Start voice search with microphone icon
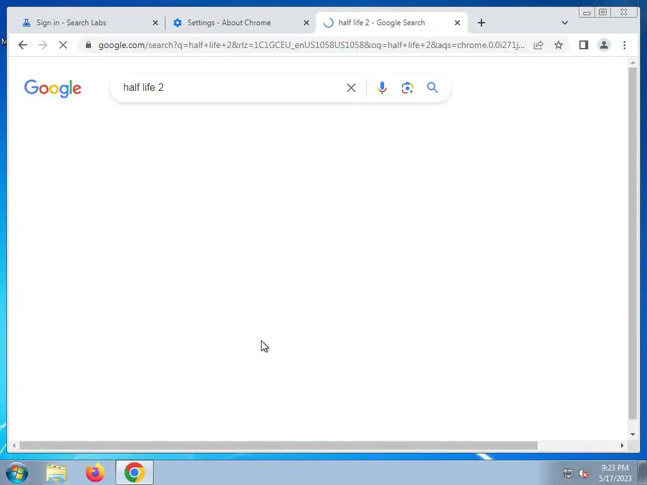 point(382,87)
